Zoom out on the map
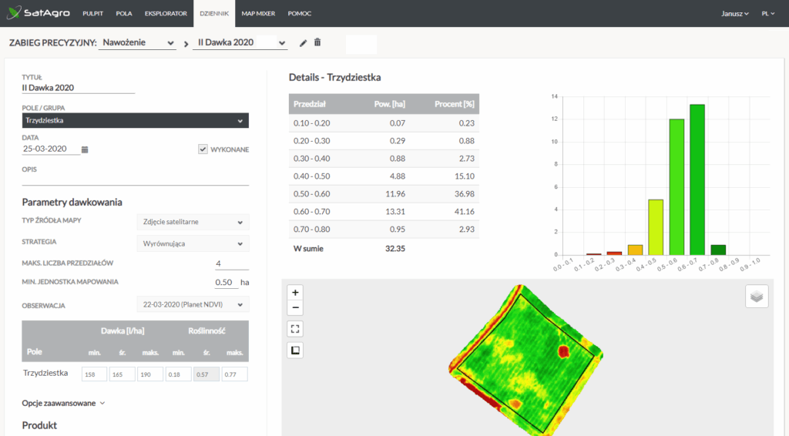 pyautogui.click(x=296, y=308)
